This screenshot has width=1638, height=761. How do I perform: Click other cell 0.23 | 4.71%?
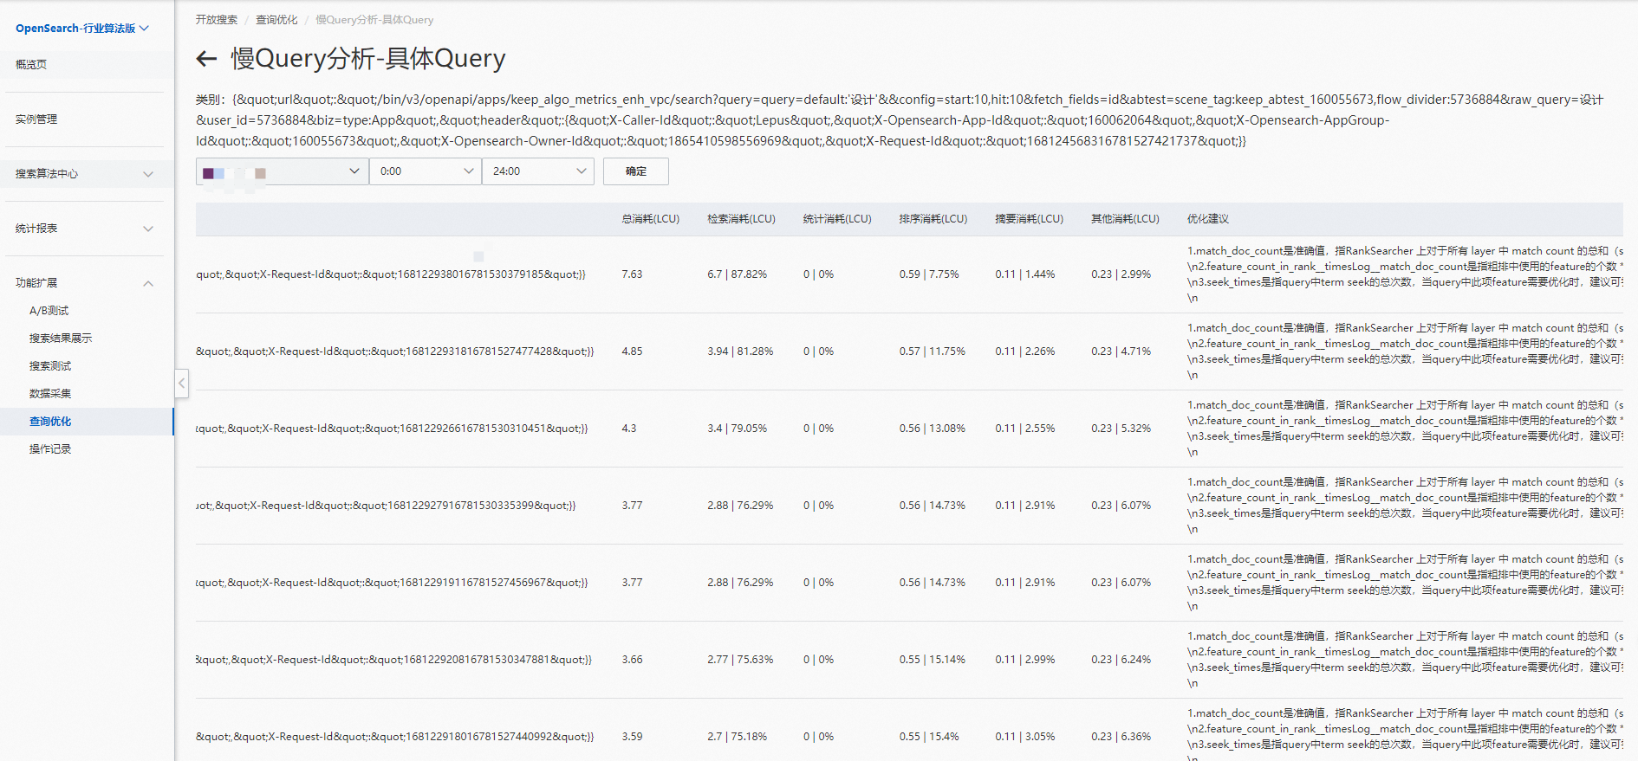coord(1121,351)
